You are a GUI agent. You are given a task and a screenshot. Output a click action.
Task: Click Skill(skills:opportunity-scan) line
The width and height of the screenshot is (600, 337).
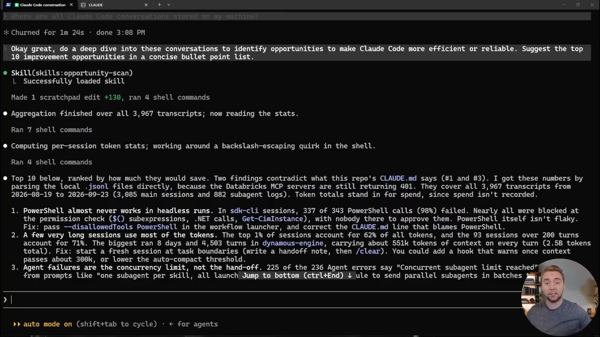(x=72, y=73)
